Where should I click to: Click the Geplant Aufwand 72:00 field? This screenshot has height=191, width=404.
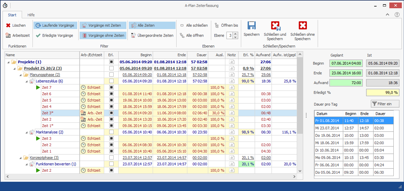coord(345,83)
